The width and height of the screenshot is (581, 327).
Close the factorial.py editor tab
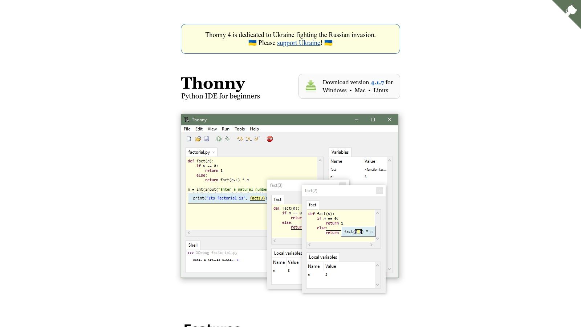click(x=214, y=152)
